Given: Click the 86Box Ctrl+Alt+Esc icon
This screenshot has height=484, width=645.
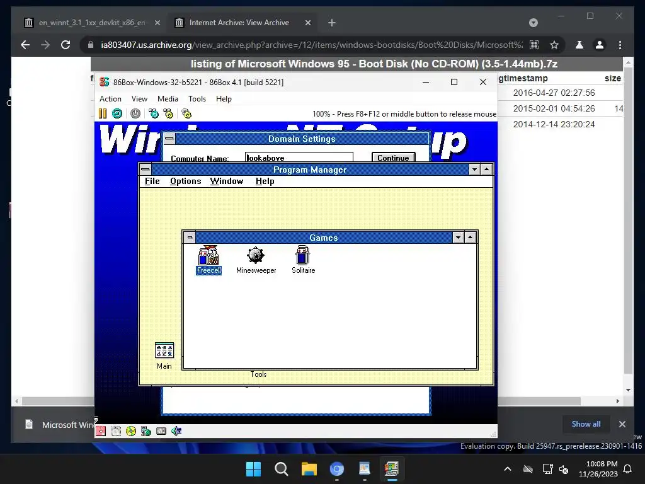Looking at the screenshot, I should tap(168, 113).
